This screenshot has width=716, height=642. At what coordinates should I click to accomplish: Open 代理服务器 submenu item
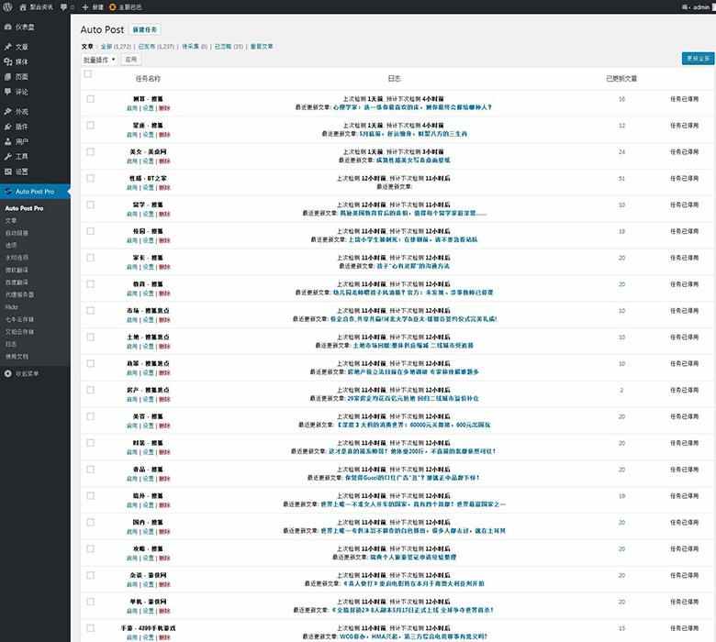pos(19,294)
